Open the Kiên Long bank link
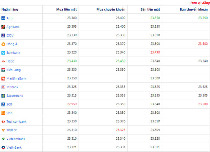Viewport: 210px width, 152px height. [13, 70]
